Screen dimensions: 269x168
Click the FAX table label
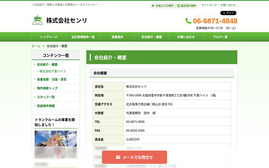tap(97, 131)
